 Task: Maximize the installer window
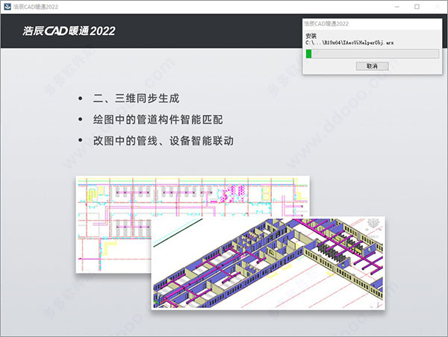417,7
